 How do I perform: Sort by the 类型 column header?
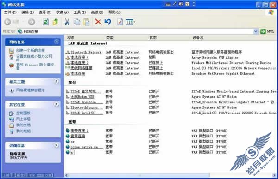pos(109,38)
